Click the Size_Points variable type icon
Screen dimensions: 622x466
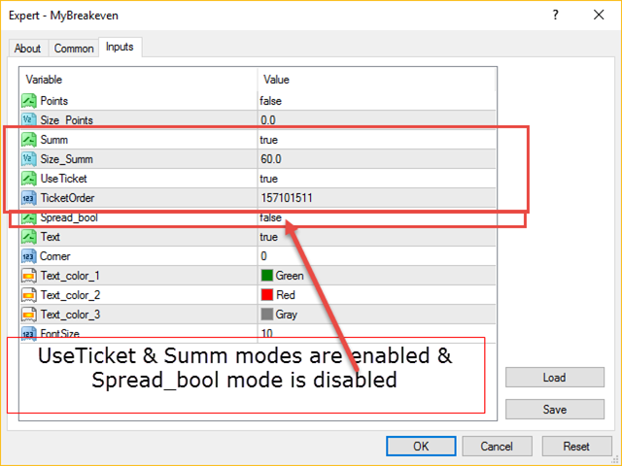pos(29,119)
